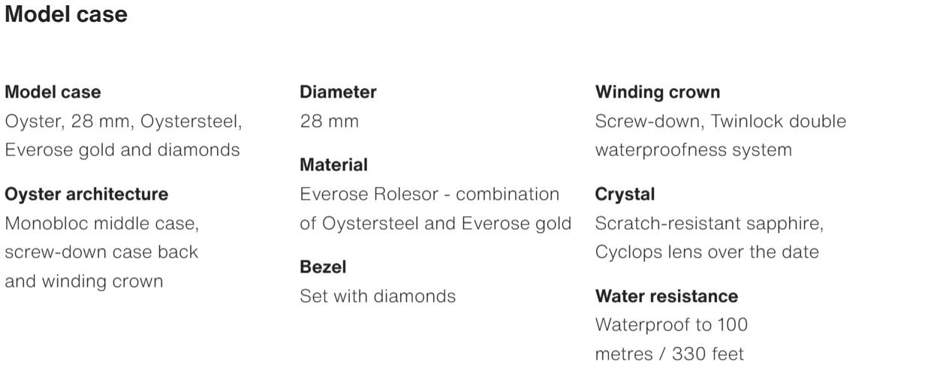Click the "Set with diamonds" description
925x365 pixels.
(x=378, y=296)
